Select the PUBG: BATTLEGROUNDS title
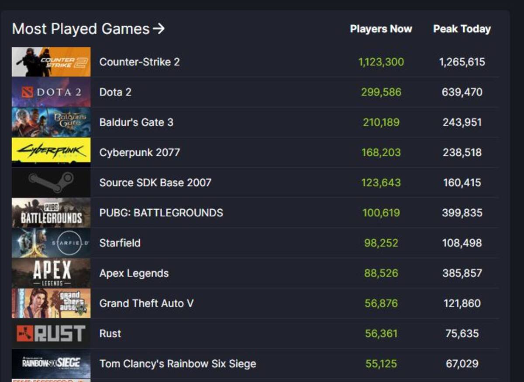 click(x=161, y=213)
